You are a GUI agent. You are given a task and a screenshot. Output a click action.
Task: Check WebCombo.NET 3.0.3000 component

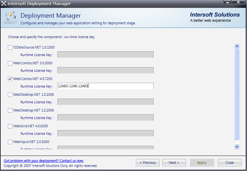[10, 63]
